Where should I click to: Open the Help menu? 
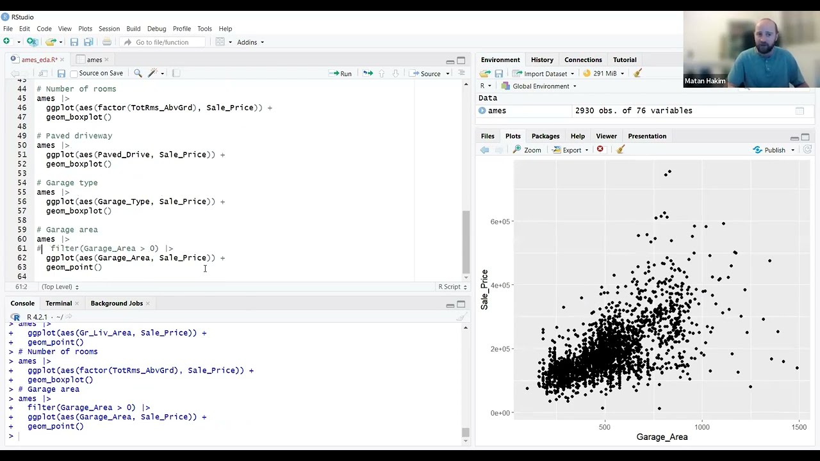pyautogui.click(x=225, y=29)
